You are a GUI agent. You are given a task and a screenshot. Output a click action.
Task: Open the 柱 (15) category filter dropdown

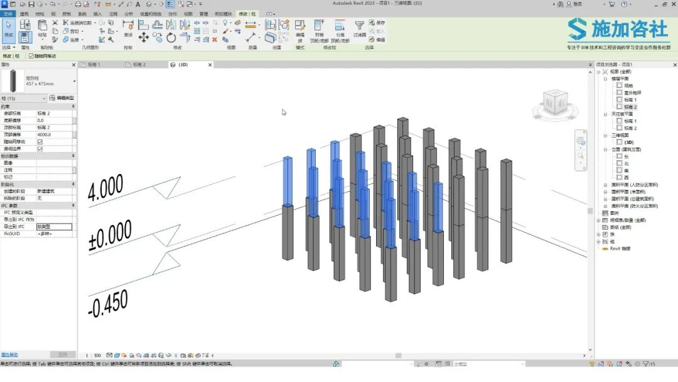tap(23, 99)
